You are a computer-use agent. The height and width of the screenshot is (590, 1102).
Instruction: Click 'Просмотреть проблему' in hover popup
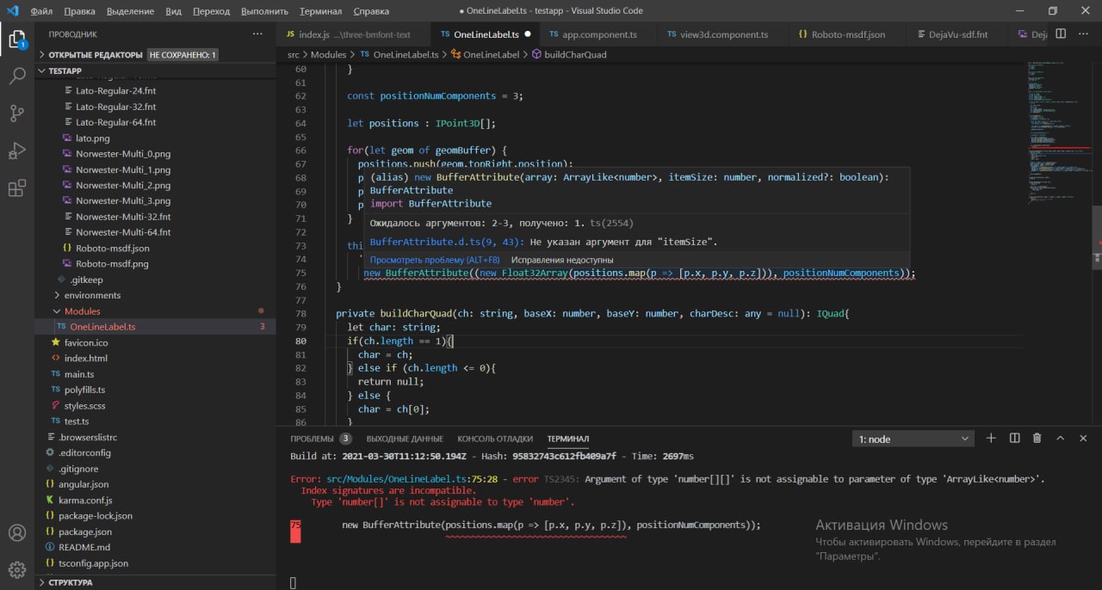(435, 260)
